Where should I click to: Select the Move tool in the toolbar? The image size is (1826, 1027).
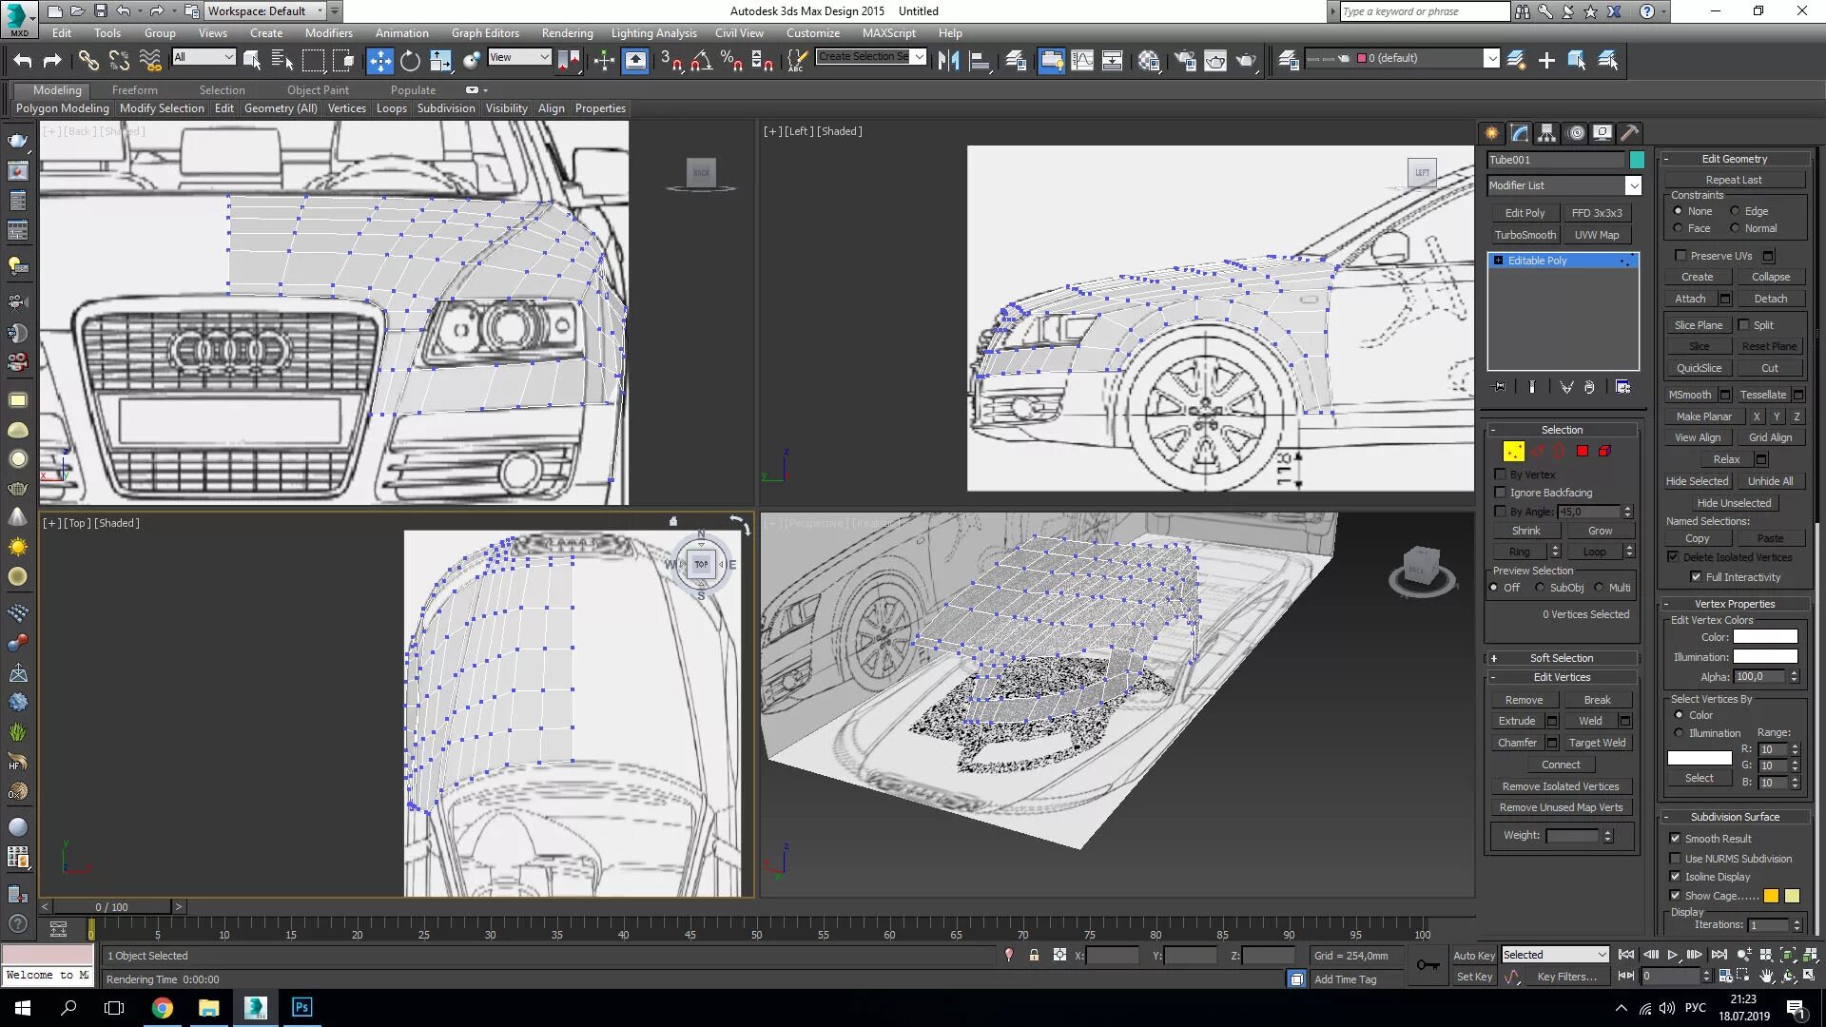pos(379,61)
